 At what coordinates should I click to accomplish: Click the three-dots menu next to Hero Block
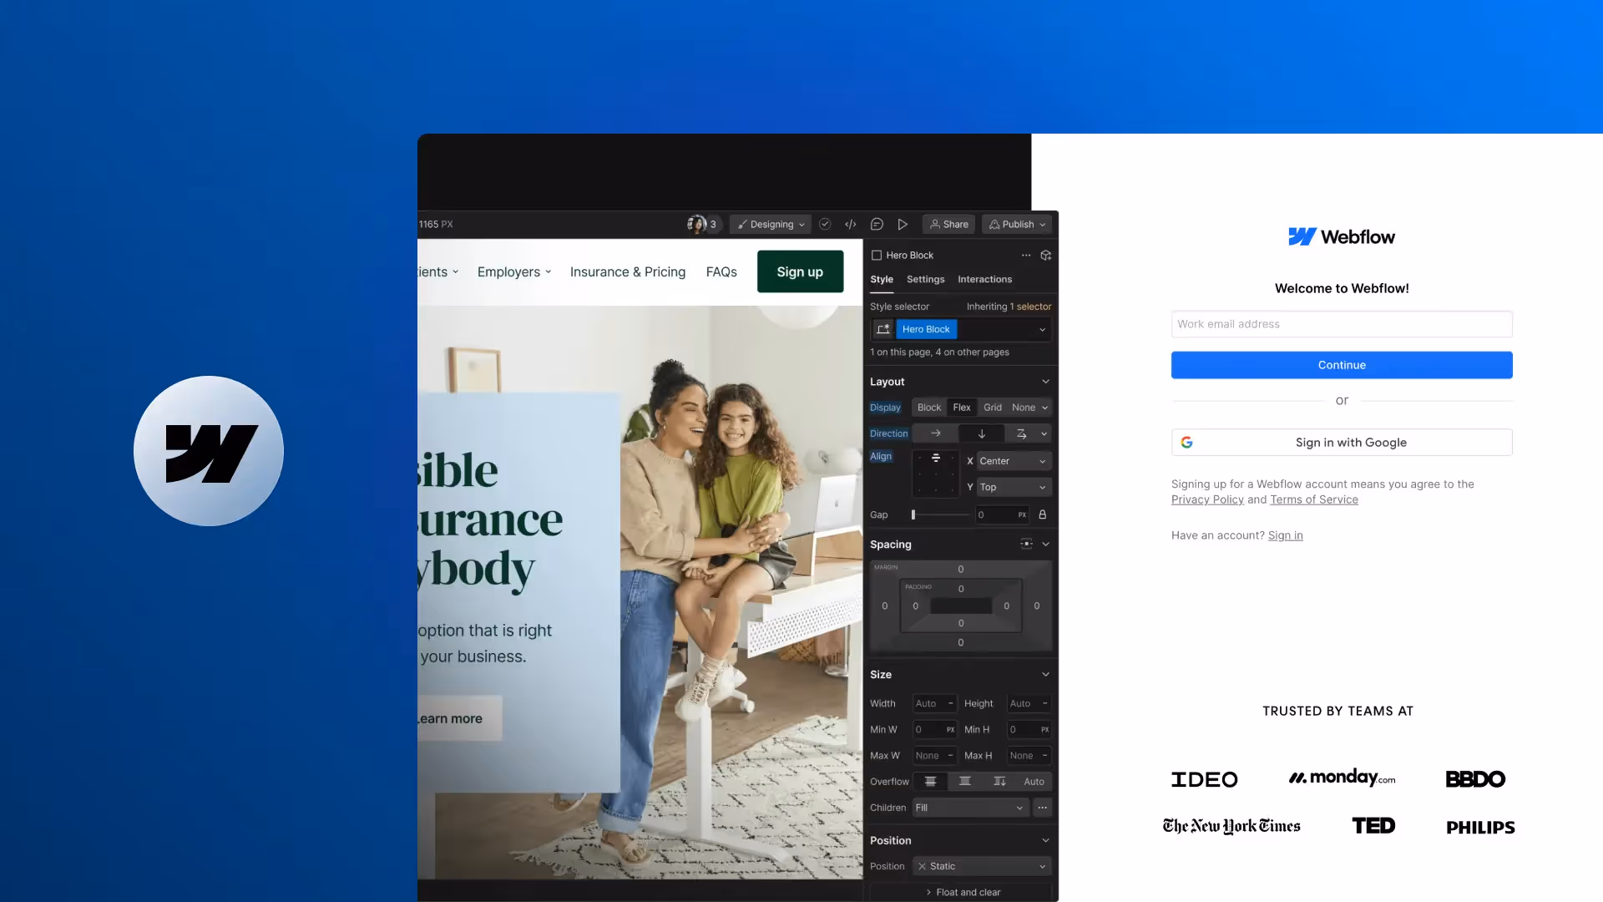(1026, 255)
